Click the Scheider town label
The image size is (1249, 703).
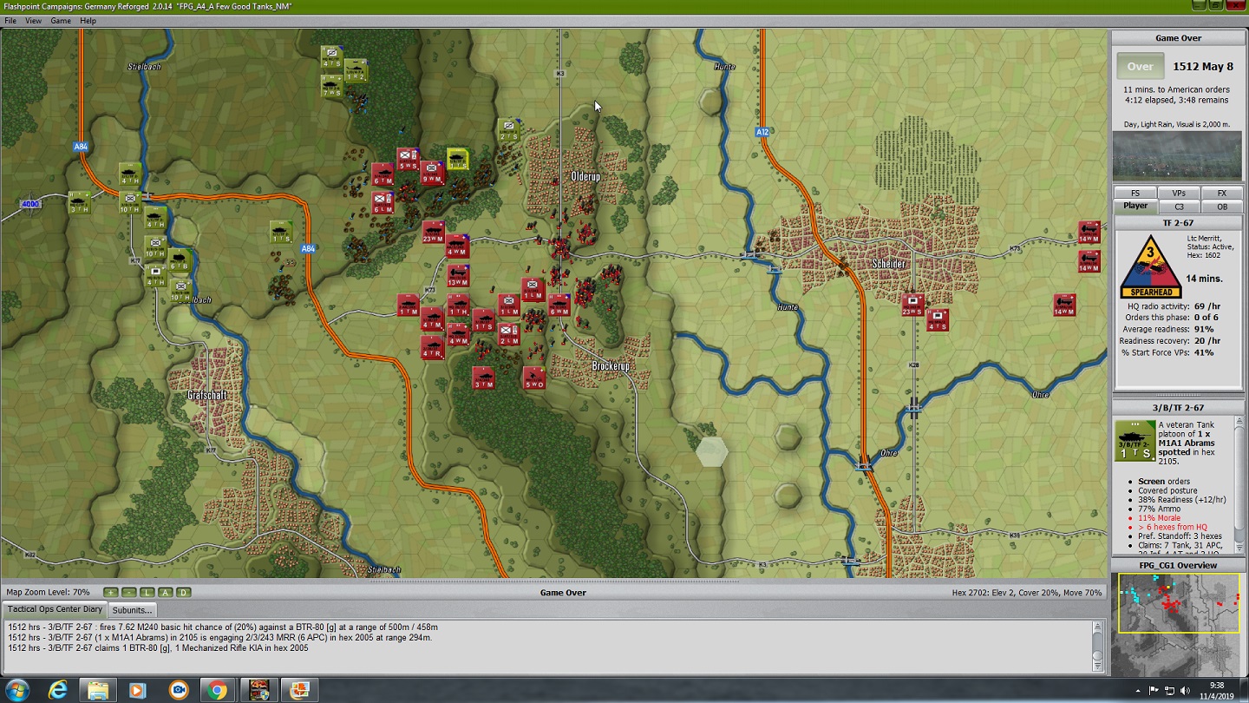pos(889,264)
